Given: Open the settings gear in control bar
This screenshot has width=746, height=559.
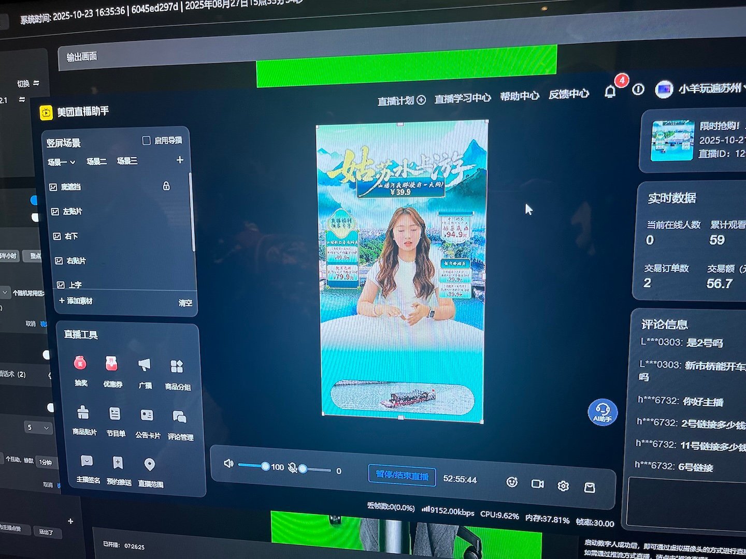Looking at the screenshot, I should click(563, 486).
